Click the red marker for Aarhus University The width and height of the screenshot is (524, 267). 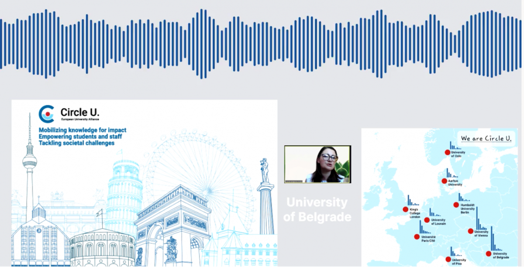(x=444, y=181)
